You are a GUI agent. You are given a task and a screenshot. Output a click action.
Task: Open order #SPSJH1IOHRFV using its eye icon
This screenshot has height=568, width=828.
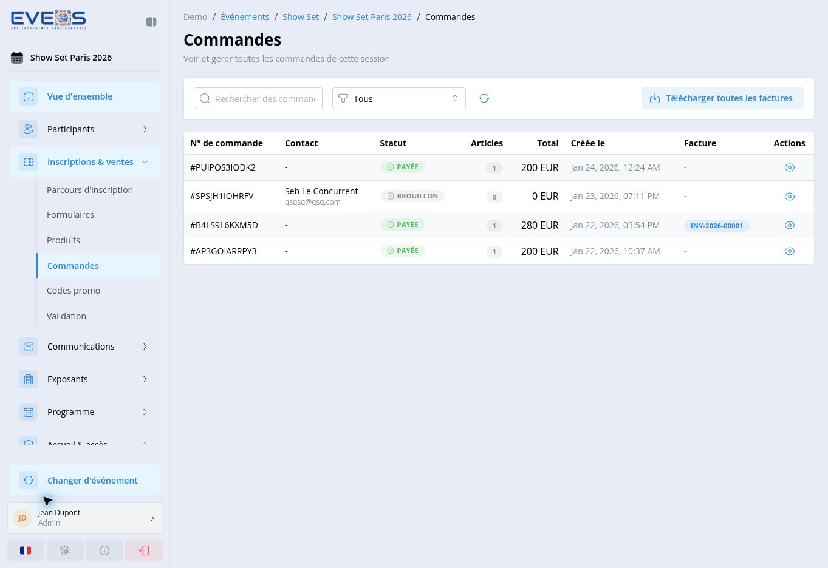click(790, 197)
